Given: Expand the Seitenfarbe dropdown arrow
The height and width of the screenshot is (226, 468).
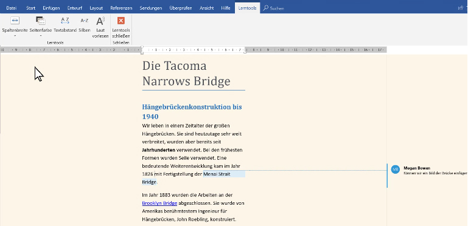Looking at the screenshot, I should pyautogui.click(x=41, y=36).
